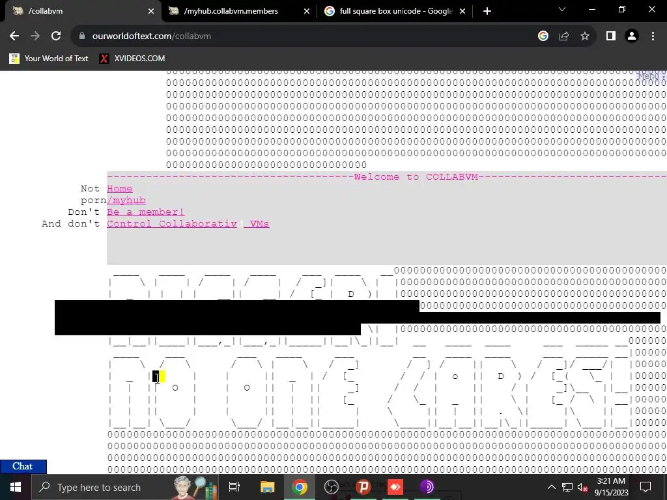Follow the Home link

(x=120, y=188)
